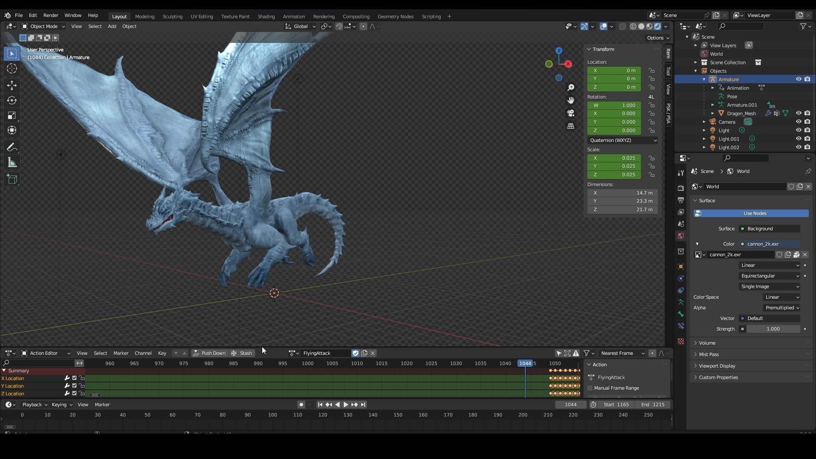The height and width of the screenshot is (459, 816).
Task: Enable Manual Frame Range checkbox
Action: pos(590,388)
